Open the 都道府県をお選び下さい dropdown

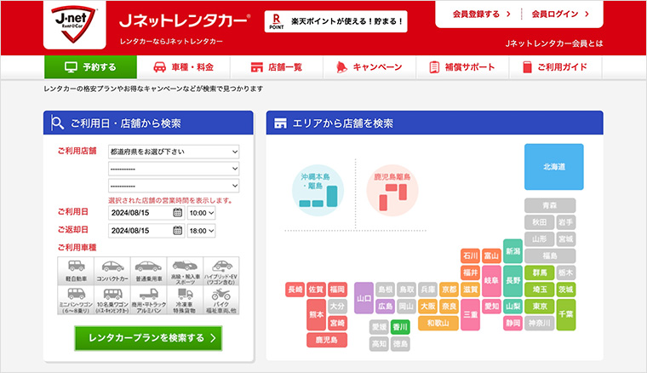pyautogui.click(x=174, y=152)
